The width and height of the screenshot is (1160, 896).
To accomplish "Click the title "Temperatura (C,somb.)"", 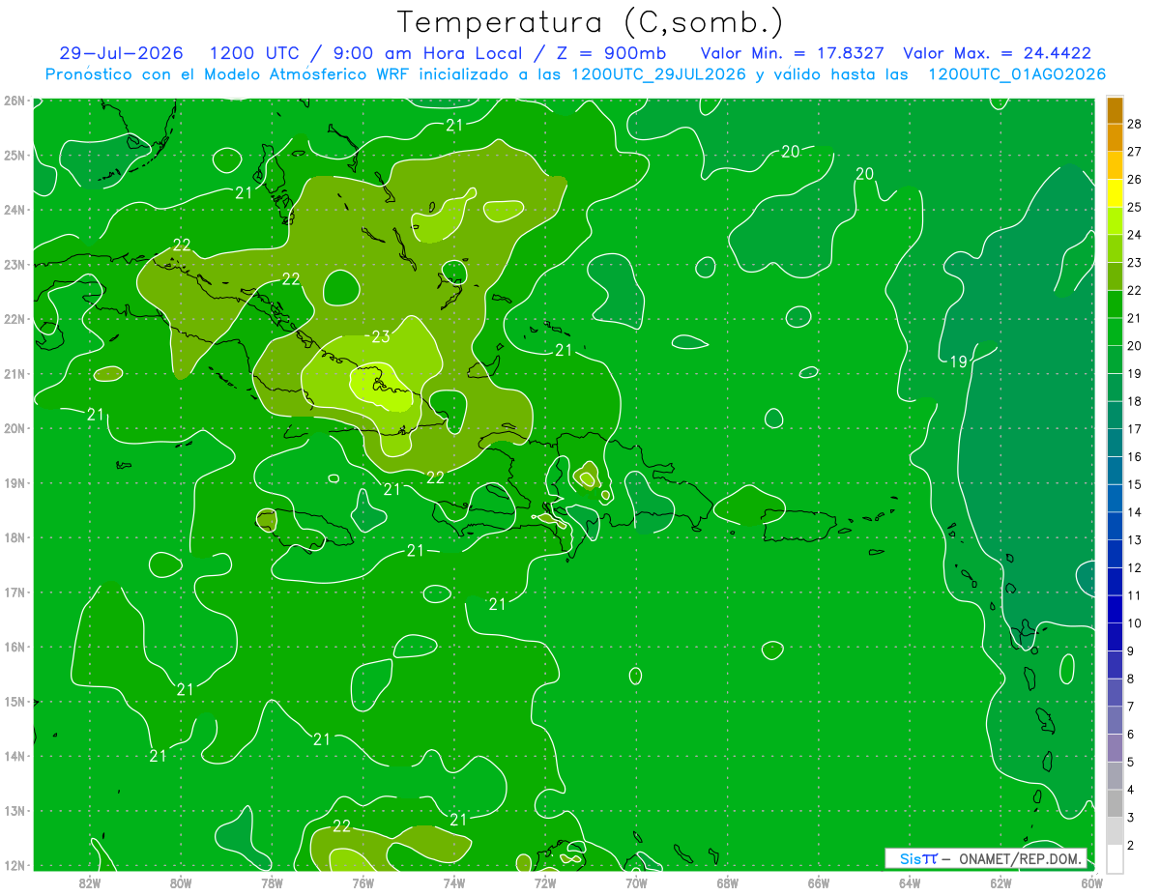I will (x=591, y=21).
